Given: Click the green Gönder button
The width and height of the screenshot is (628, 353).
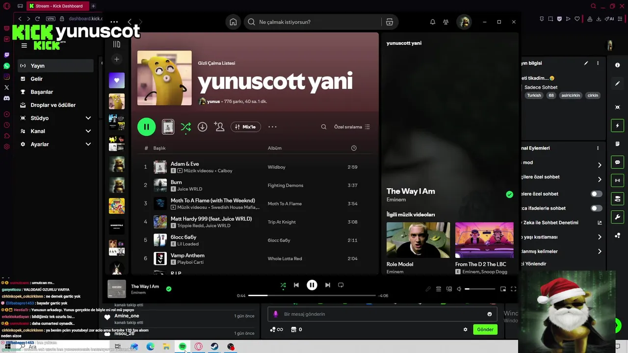Looking at the screenshot, I should (485, 329).
